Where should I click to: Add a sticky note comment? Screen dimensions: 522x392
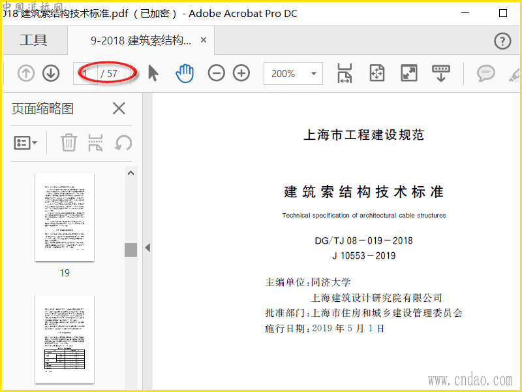point(485,73)
